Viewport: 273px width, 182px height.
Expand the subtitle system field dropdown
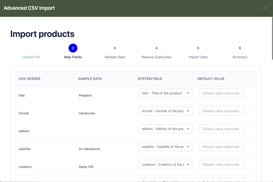[165, 147]
